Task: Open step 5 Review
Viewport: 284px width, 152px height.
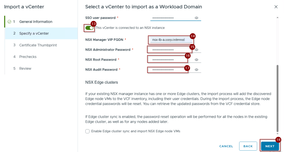Action: coord(25,68)
